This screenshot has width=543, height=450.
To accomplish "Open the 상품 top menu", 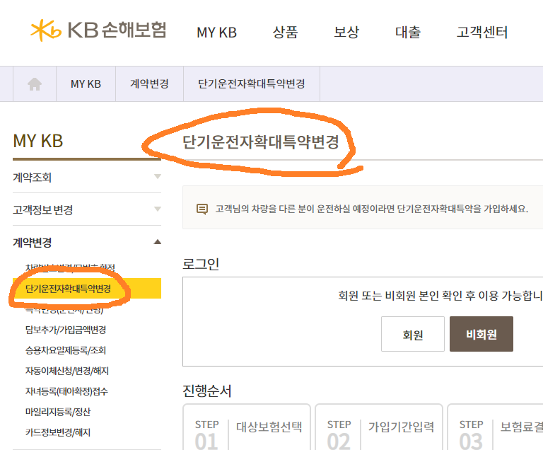I will click(285, 33).
